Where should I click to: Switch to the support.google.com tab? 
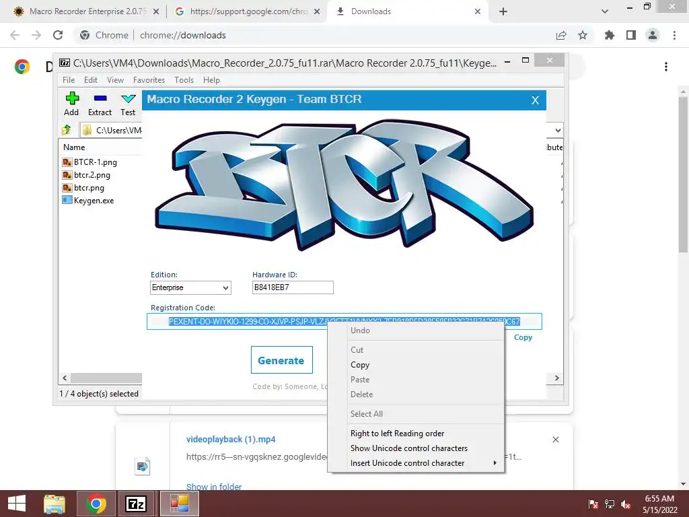248,11
